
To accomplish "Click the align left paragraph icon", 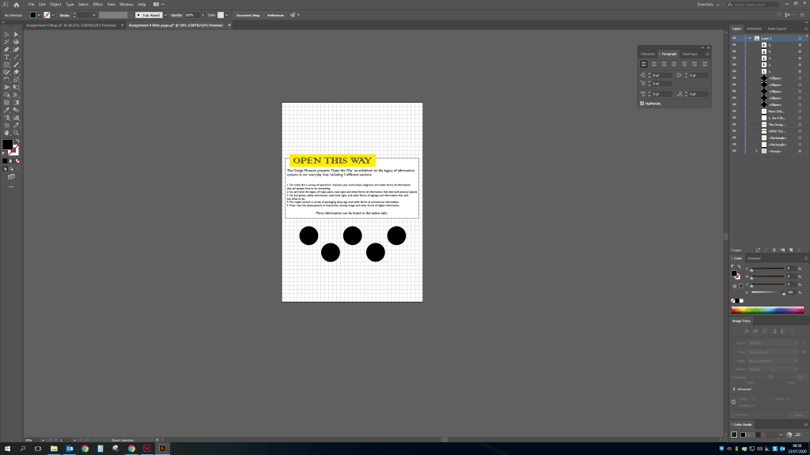I will [x=644, y=63].
